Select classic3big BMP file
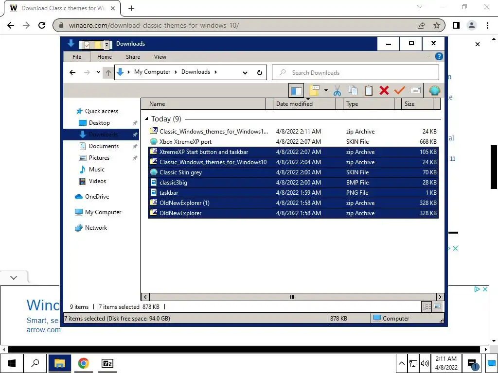 [x=293, y=183]
